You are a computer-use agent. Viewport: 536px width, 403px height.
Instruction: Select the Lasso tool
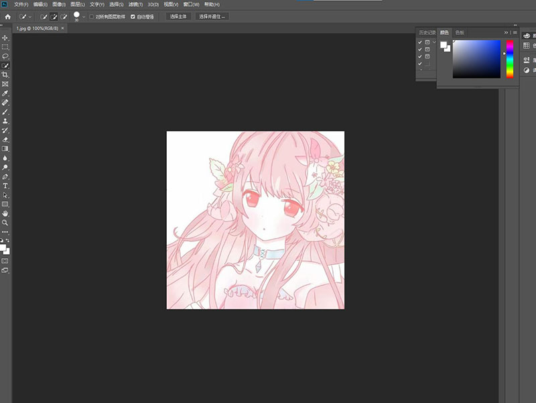pyautogui.click(x=5, y=56)
